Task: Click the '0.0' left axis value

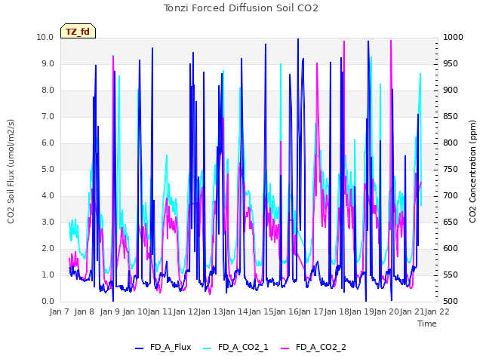Action: [x=48, y=302]
